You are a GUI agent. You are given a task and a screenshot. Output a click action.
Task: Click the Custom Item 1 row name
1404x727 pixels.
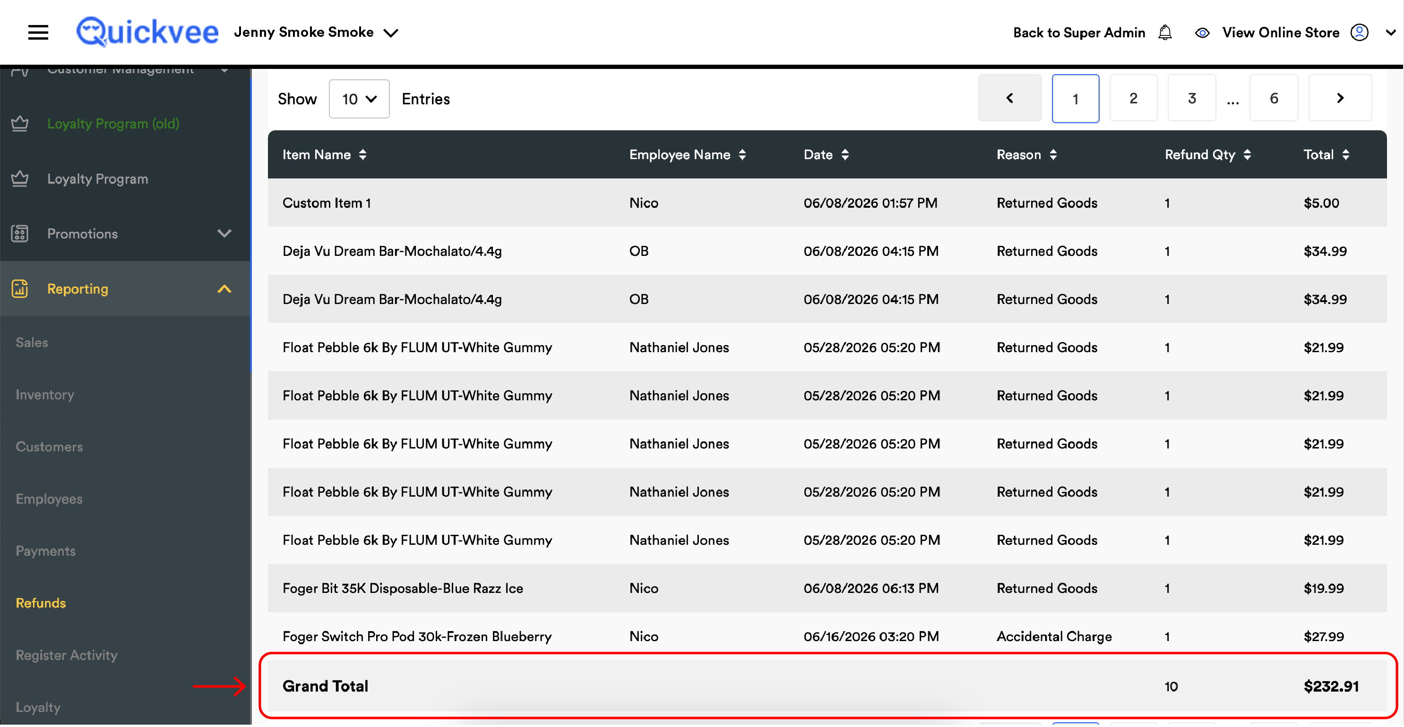pos(327,203)
